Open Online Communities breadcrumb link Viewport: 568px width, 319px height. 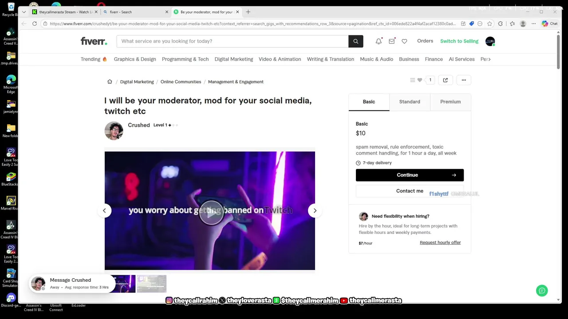tap(181, 82)
